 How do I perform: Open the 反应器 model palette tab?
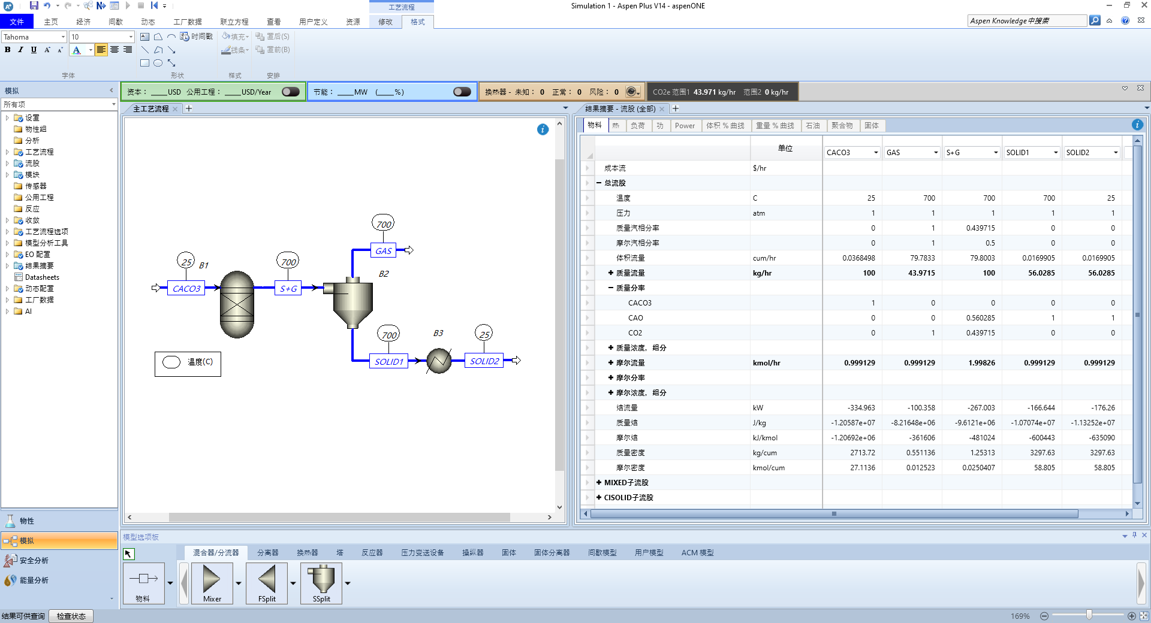point(372,552)
